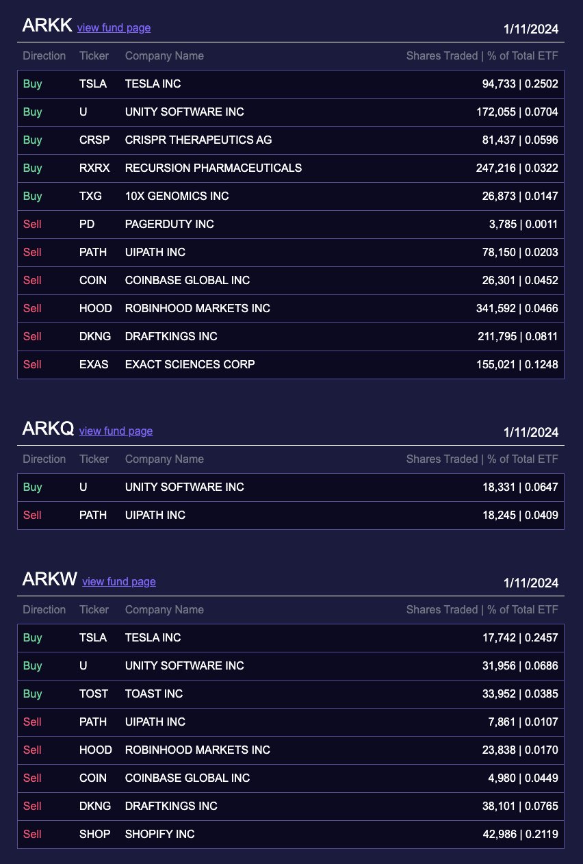Select Recursion Pharmaceuticals company name

point(213,168)
